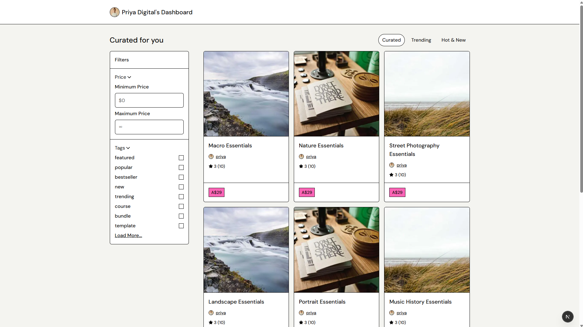
Task: Open the Hot & New tab
Action: (453, 40)
